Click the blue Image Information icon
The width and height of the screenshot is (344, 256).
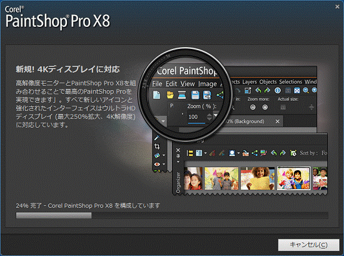(278, 90)
